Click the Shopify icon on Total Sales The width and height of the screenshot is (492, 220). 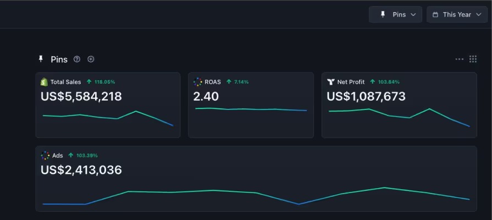pyautogui.click(x=44, y=82)
